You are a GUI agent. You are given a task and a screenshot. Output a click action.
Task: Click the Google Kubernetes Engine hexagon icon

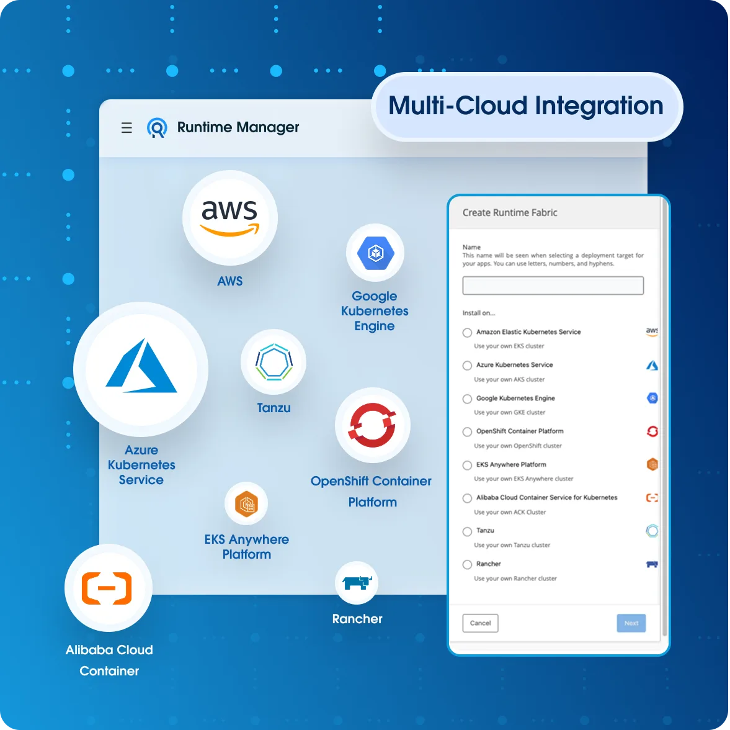coord(375,253)
